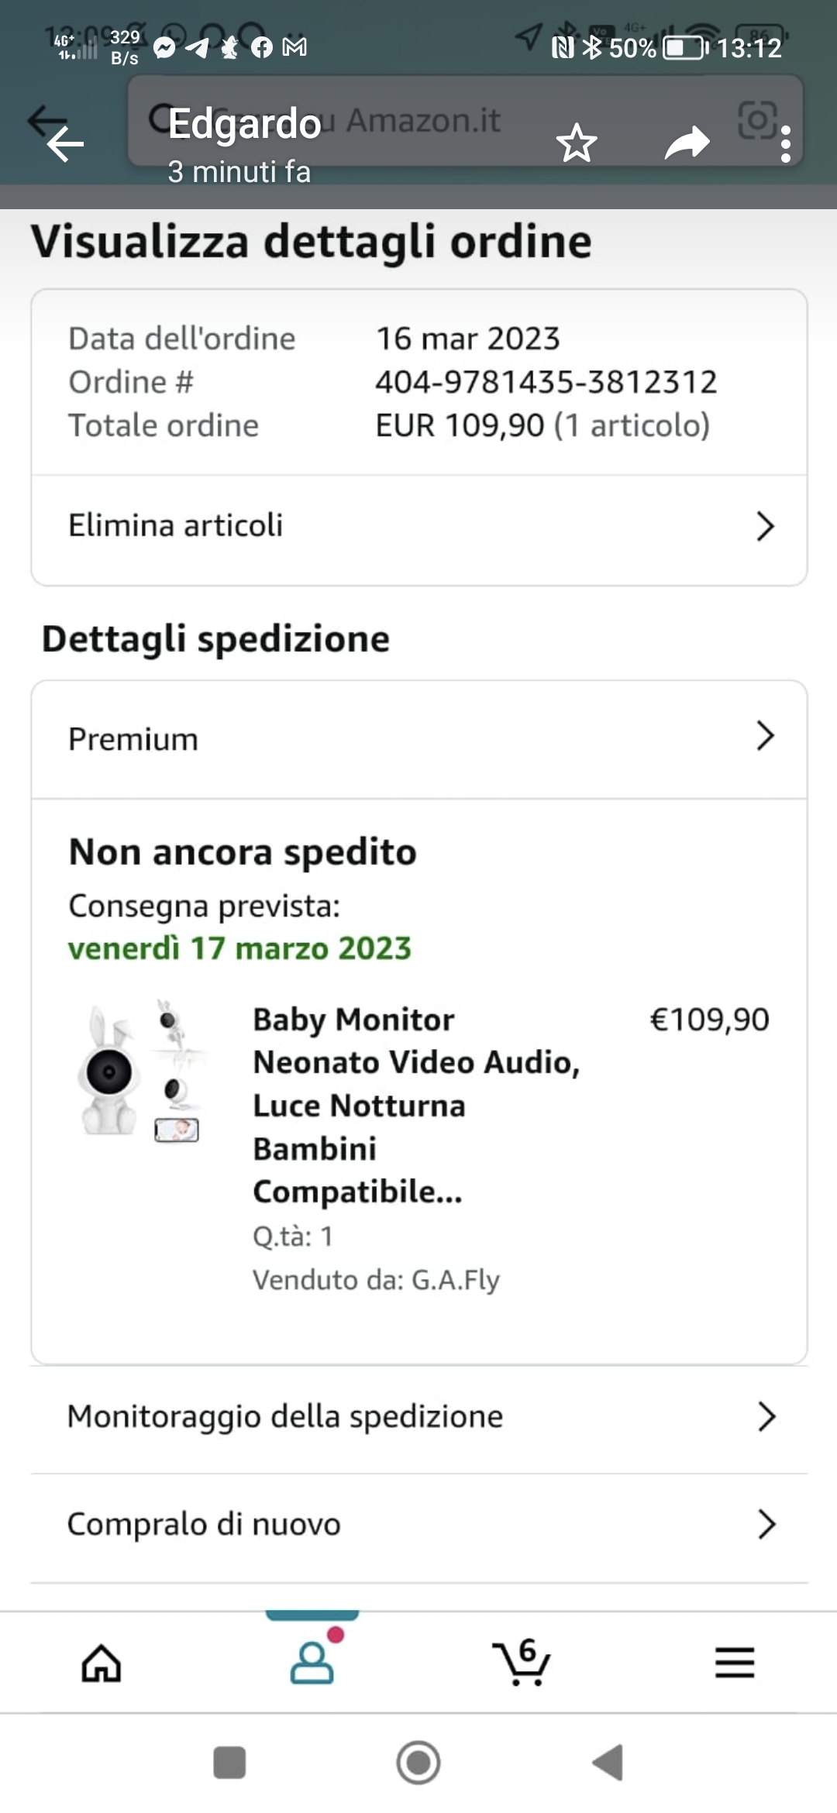The width and height of the screenshot is (837, 1813).
Task: Open Monitoraggio della spedizione chevron
Action: click(x=766, y=1416)
